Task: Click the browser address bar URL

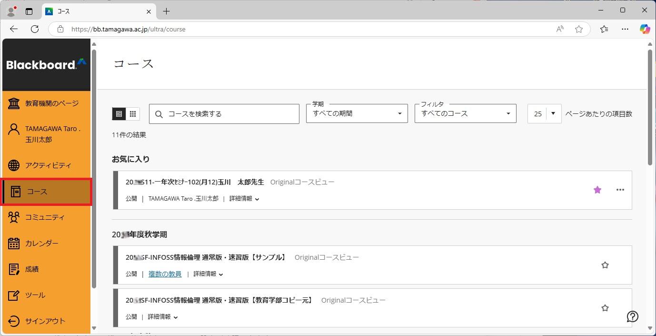Action: pyautogui.click(x=129, y=29)
